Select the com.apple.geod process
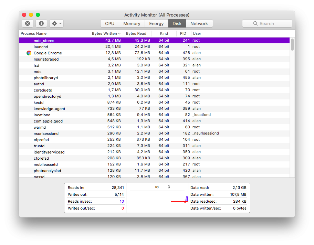 coord(154,121)
